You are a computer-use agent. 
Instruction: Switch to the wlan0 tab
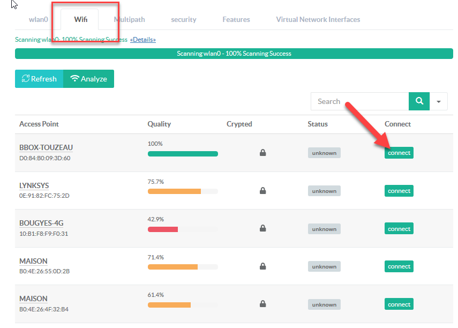(x=38, y=19)
